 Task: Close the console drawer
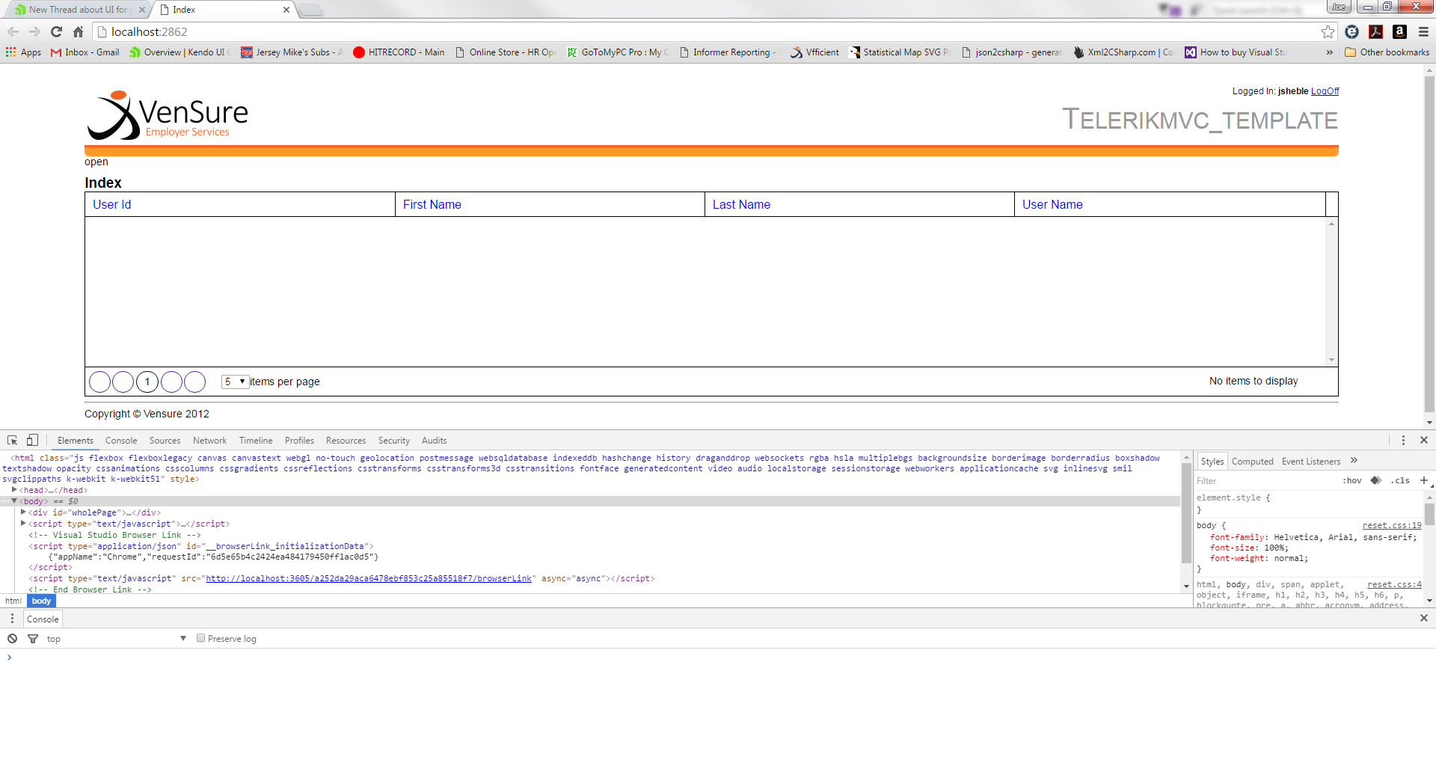click(x=1424, y=618)
